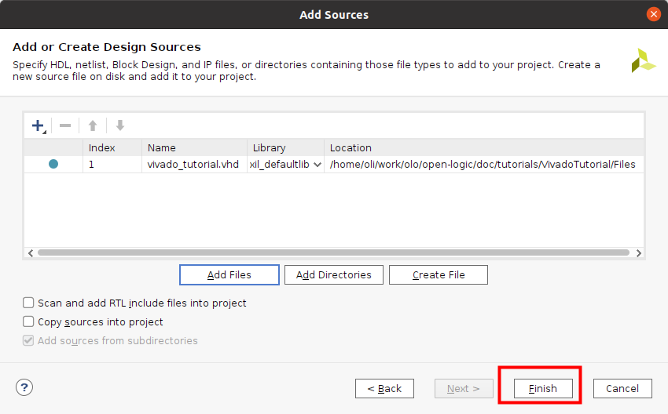
Task: Click the Add Files button
Action: [229, 274]
